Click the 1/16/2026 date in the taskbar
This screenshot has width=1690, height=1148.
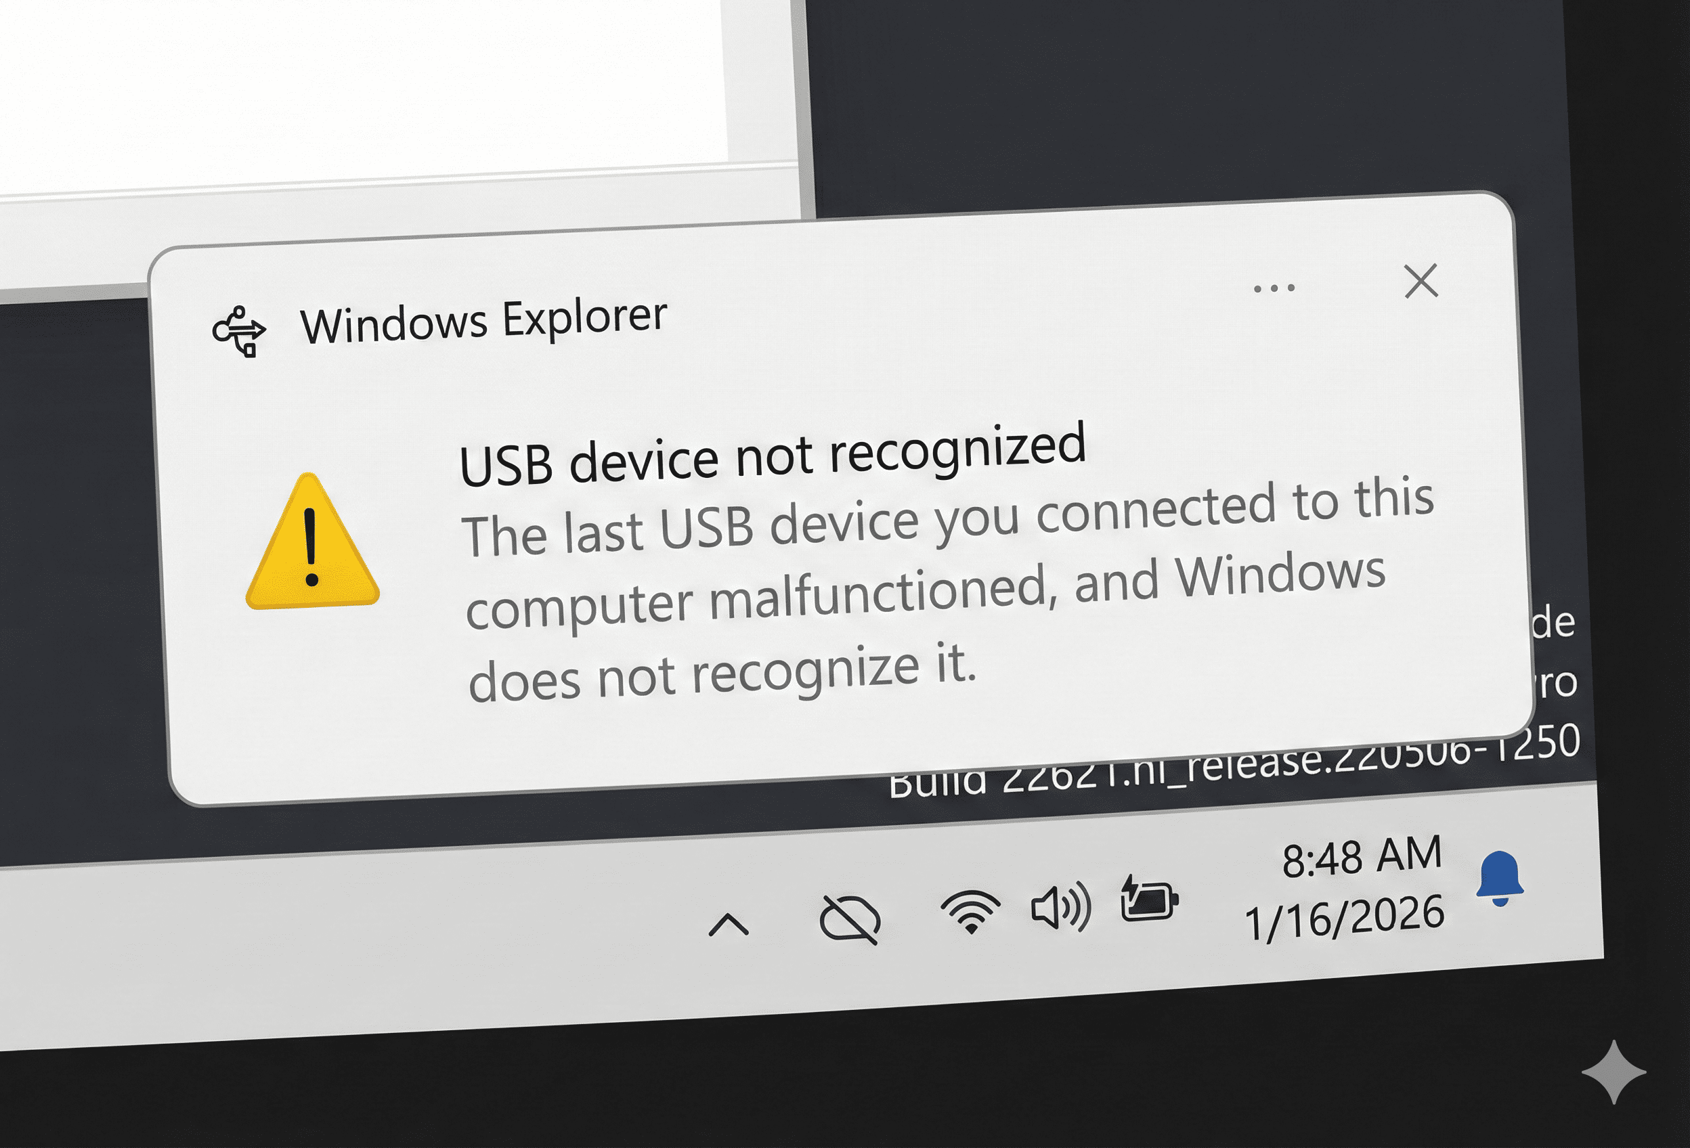[1345, 919]
